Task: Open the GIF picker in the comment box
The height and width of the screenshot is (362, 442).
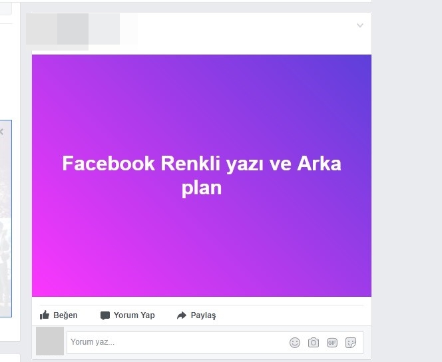Action: click(332, 343)
